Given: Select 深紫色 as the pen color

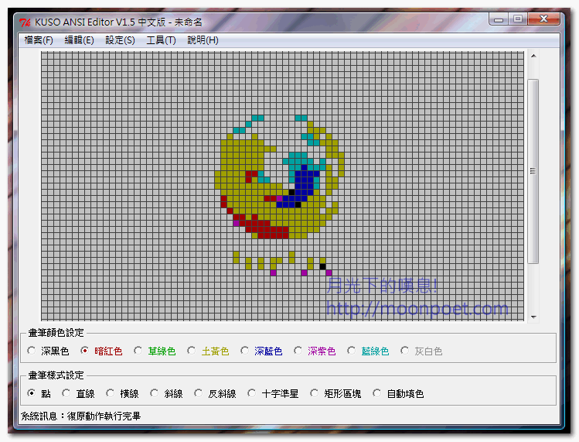Looking at the screenshot, I should [x=298, y=351].
